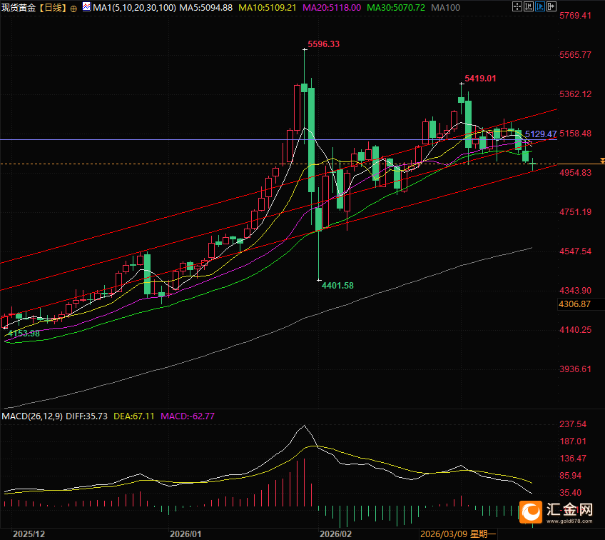This screenshot has width=605, height=540.
Task: Select the 2026/01 date marker on the time axis
Action: [185, 534]
